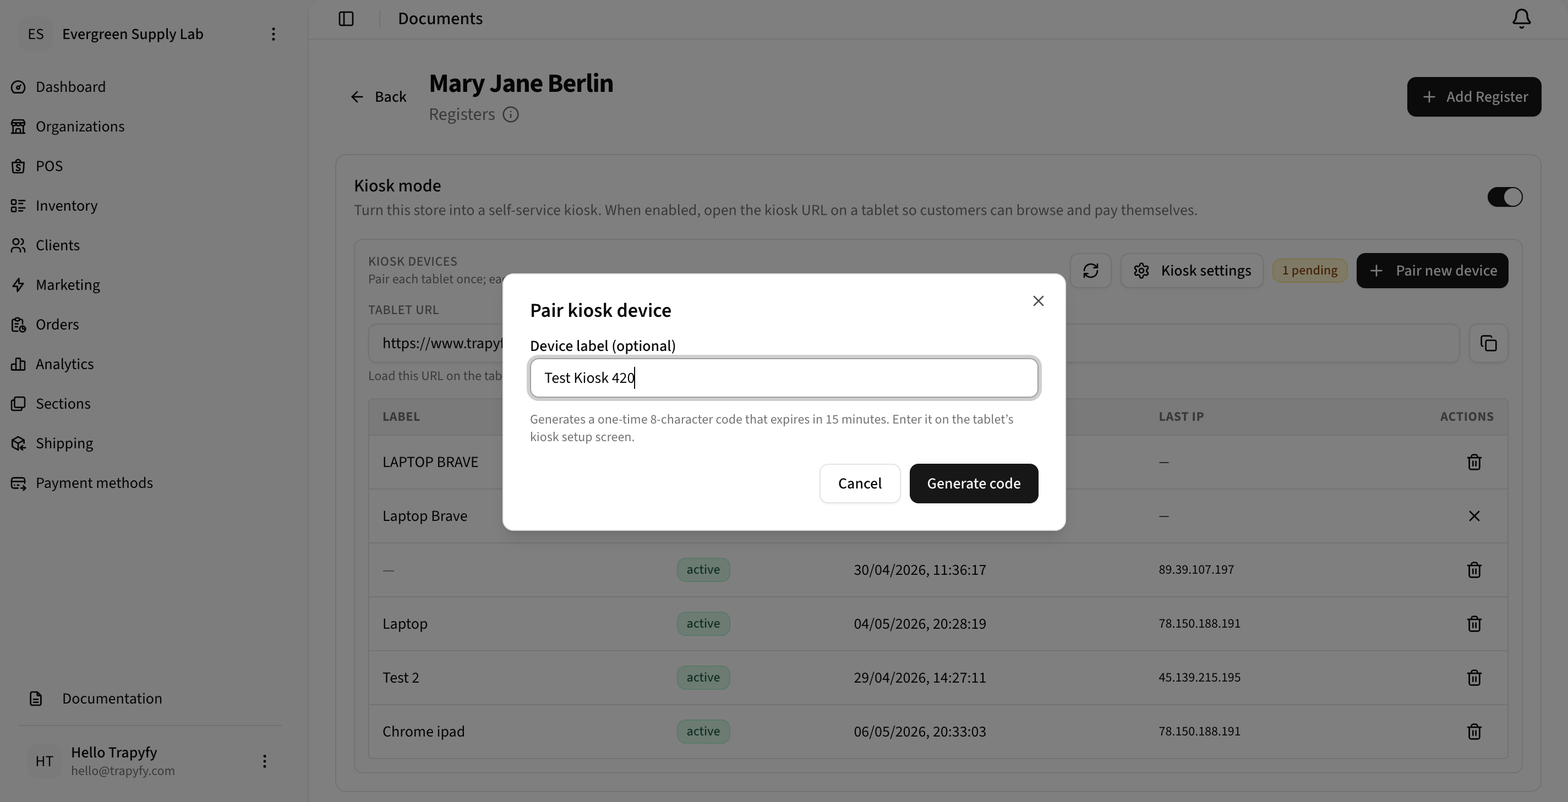Screen dimensions: 1568x802
Task: Click IP address 45.139.215.195
Action: pyautogui.click(x=1199, y=677)
